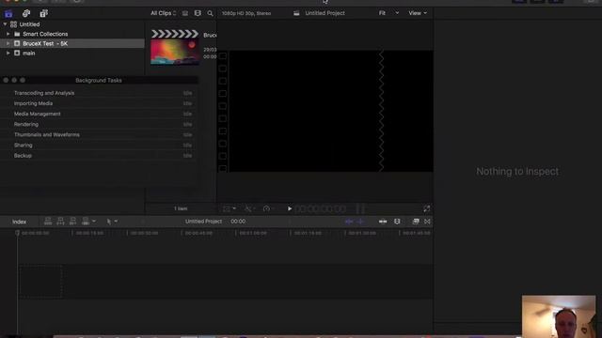Click Untitled Project title in timeline bar
602x338 pixels.
(x=203, y=222)
